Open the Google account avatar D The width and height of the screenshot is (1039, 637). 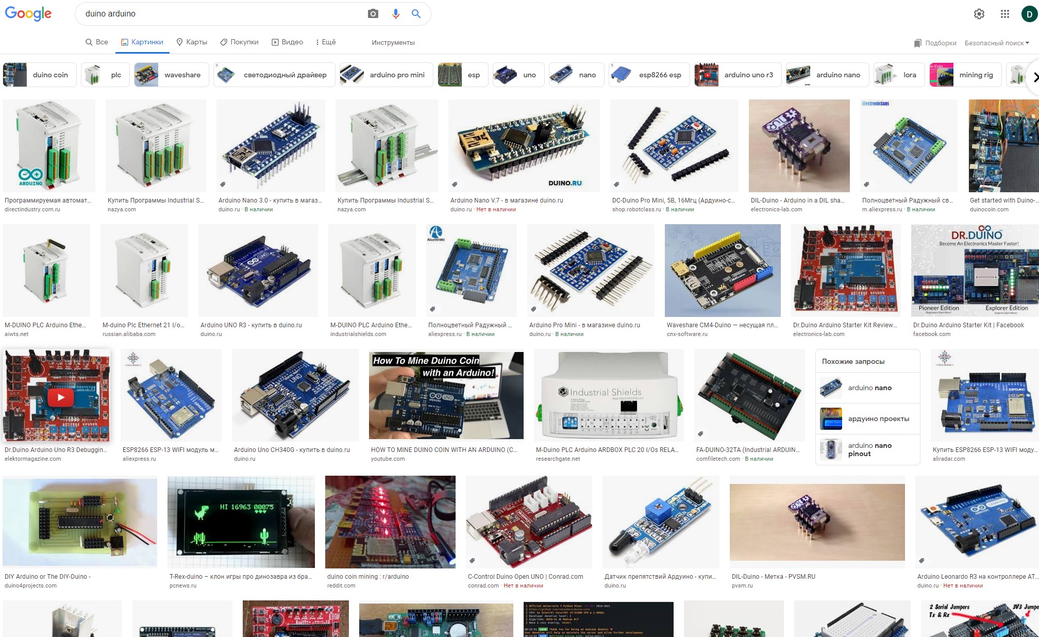tap(1029, 14)
